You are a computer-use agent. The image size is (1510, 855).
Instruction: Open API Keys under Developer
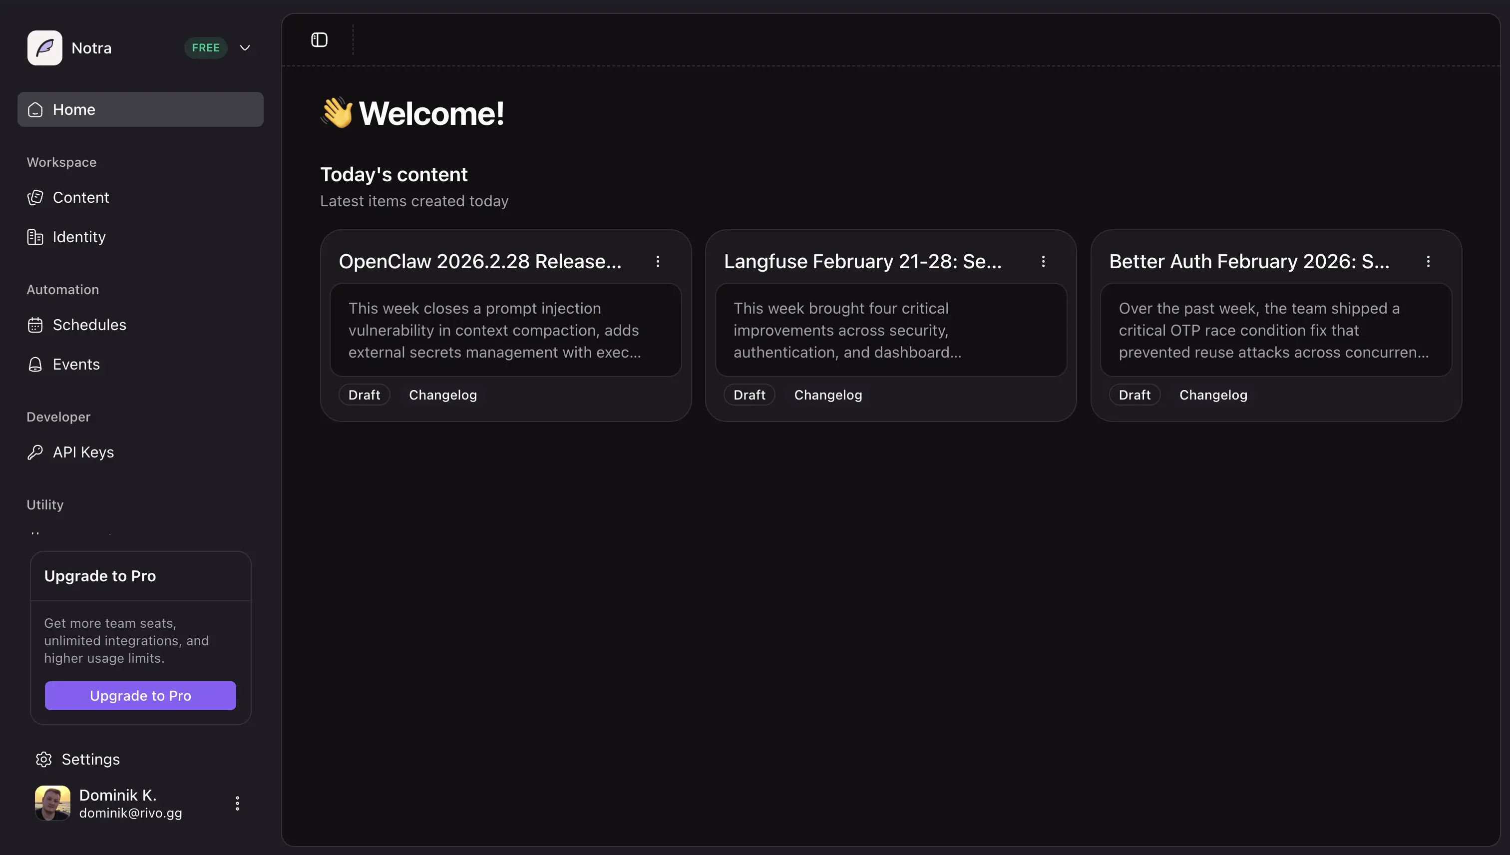pos(83,451)
